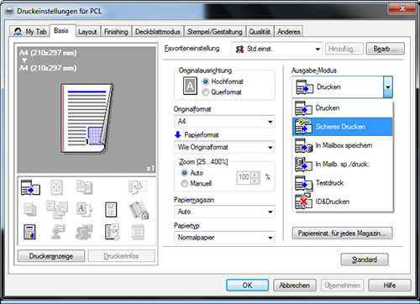Switch to the Qualität tab
420x304 pixels.
[x=260, y=32]
